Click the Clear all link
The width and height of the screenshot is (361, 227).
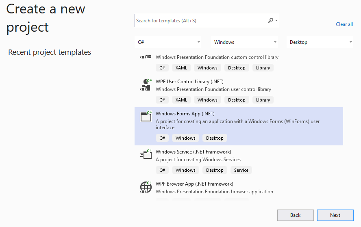(344, 24)
